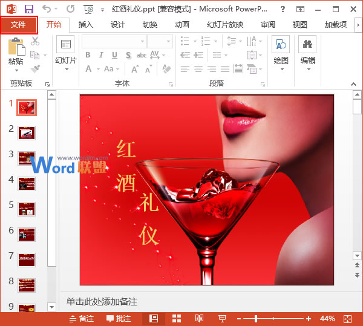
Task: Toggle Italic formatting
Action: tap(101, 55)
